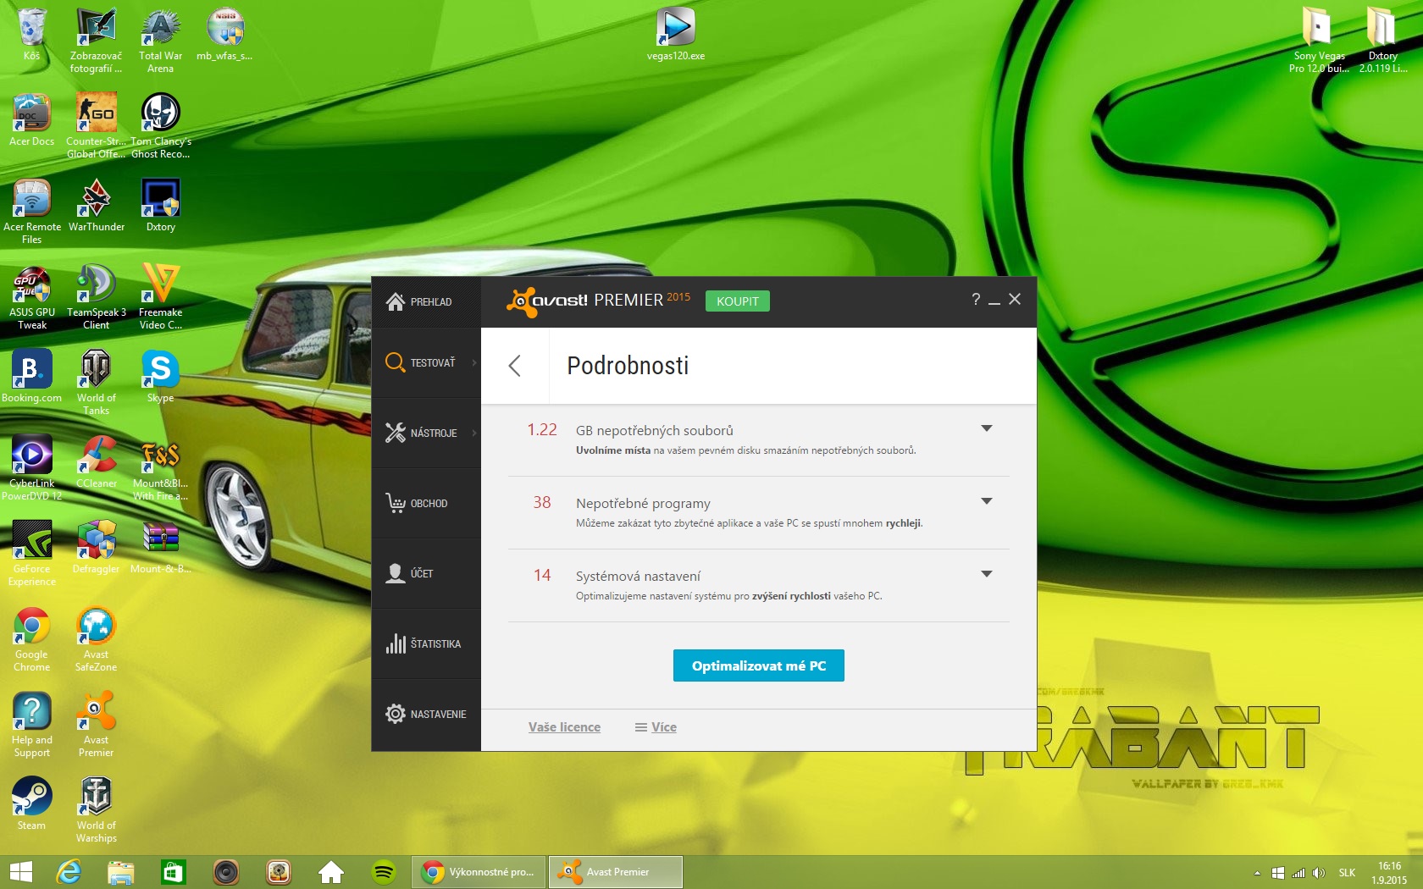
Task: Launch Internet Explorer from the taskbar
Action: tap(69, 872)
